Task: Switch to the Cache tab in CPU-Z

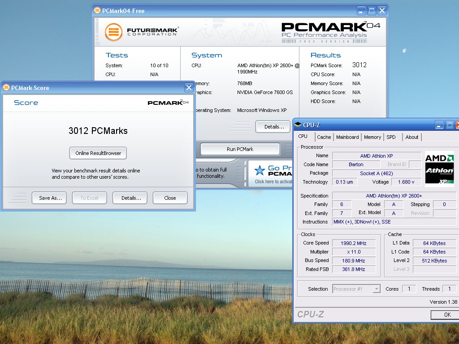Action: coord(324,137)
